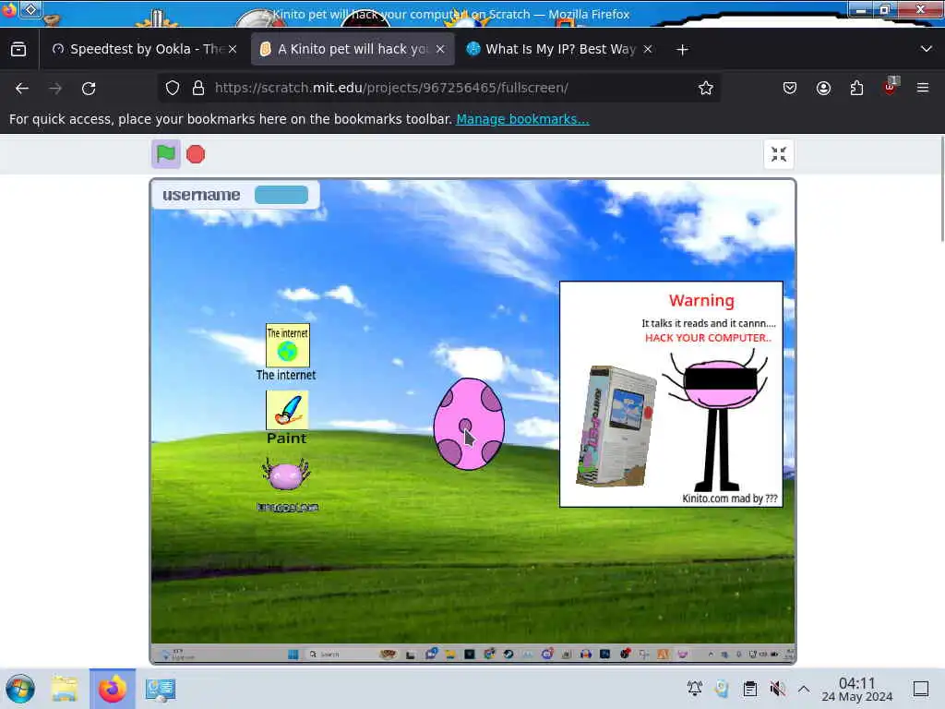This screenshot has width=945, height=709.
Task: Switch to What Is My IP tab
Action: coord(560,50)
